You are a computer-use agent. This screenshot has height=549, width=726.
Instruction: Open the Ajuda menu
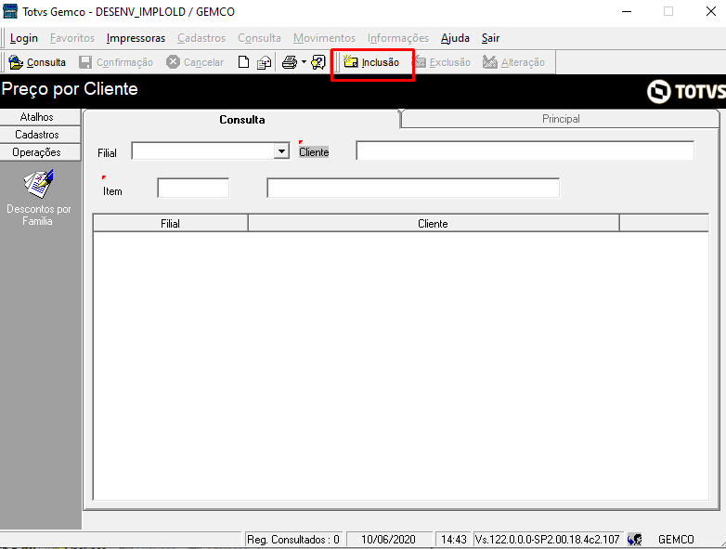(x=455, y=38)
